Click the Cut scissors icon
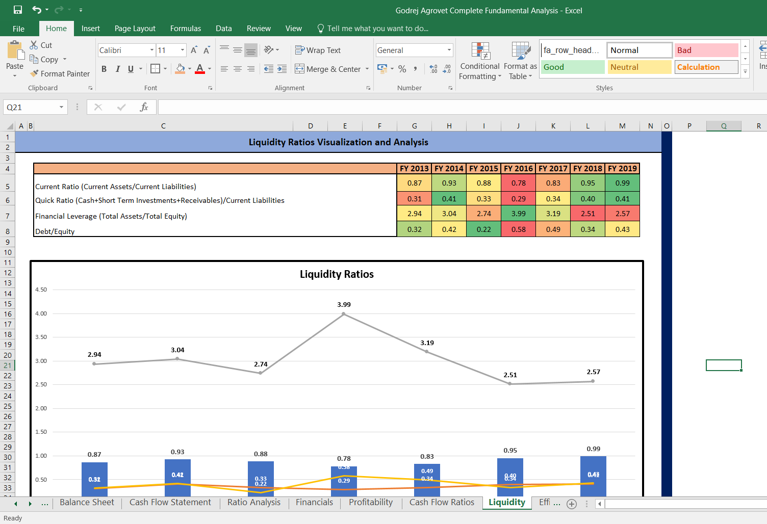767x524 pixels. [34, 45]
